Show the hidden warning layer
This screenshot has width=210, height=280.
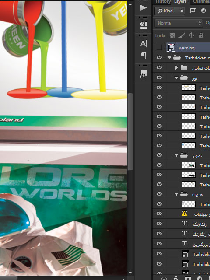(x=159, y=47)
